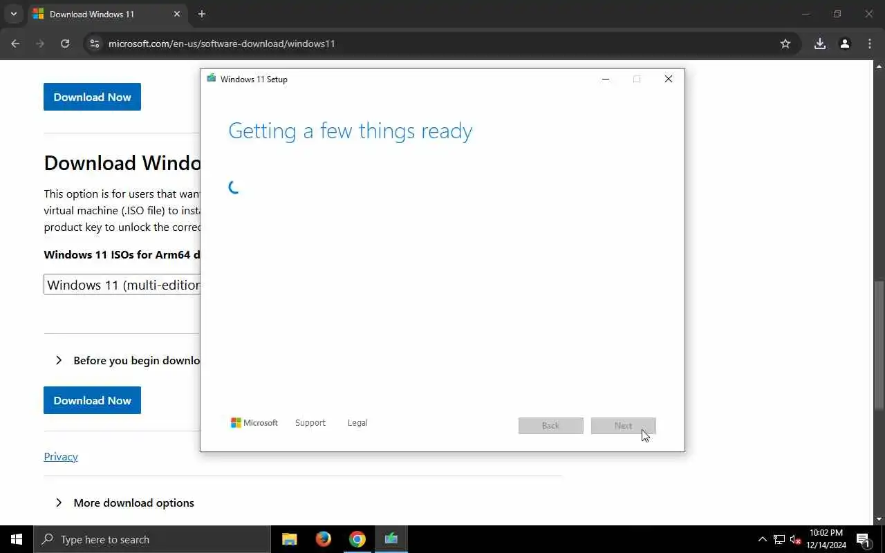Close the Download Windows 11 tab

tap(177, 14)
